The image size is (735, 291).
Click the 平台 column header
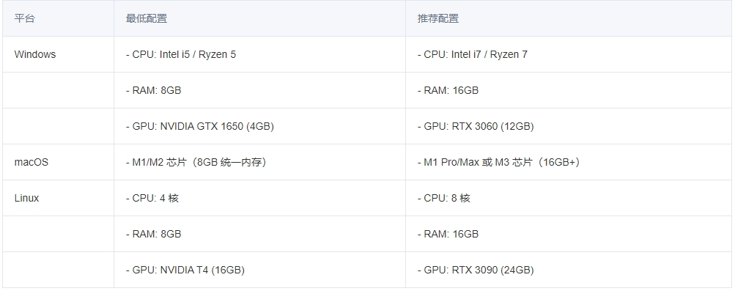pyautogui.click(x=58, y=18)
